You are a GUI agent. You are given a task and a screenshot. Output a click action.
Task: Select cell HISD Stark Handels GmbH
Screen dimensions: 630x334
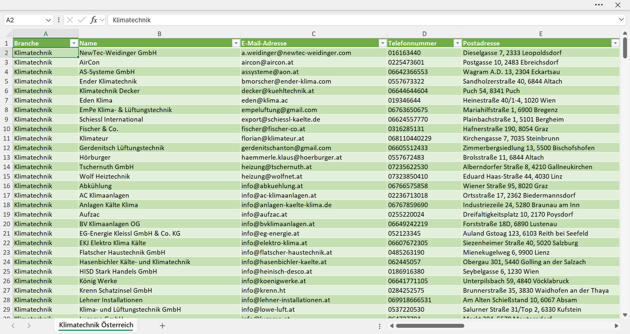(x=159, y=271)
